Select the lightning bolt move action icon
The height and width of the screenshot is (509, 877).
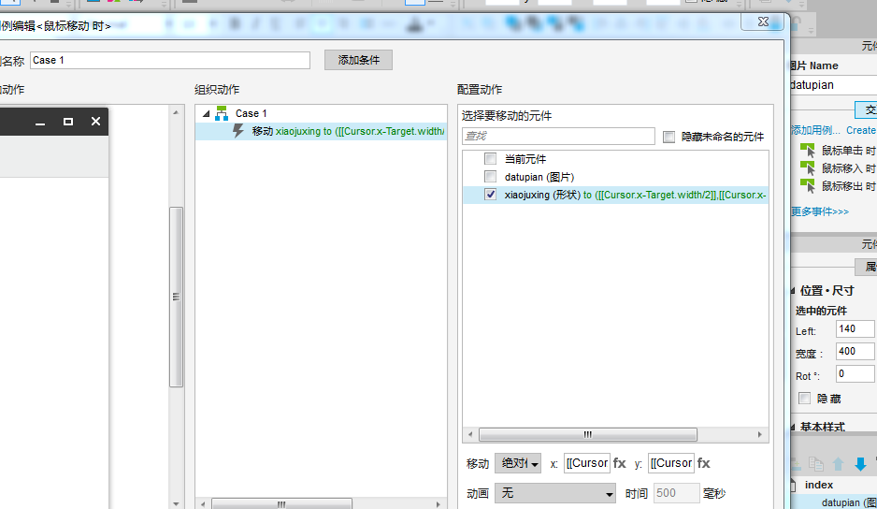coord(238,131)
